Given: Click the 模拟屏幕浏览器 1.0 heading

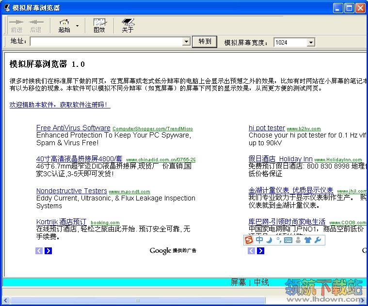Looking at the screenshot, I should click(x=47, y=64).
